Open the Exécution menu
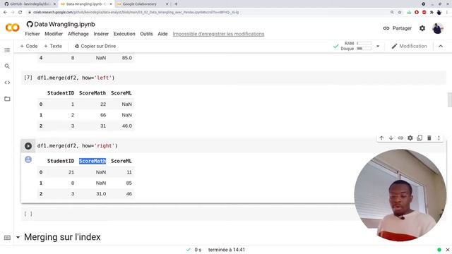 tap(124, 34)
